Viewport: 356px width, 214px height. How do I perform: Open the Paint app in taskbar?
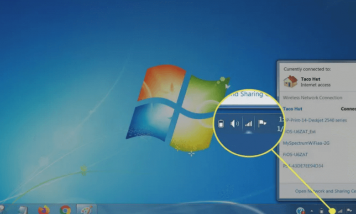86,209
